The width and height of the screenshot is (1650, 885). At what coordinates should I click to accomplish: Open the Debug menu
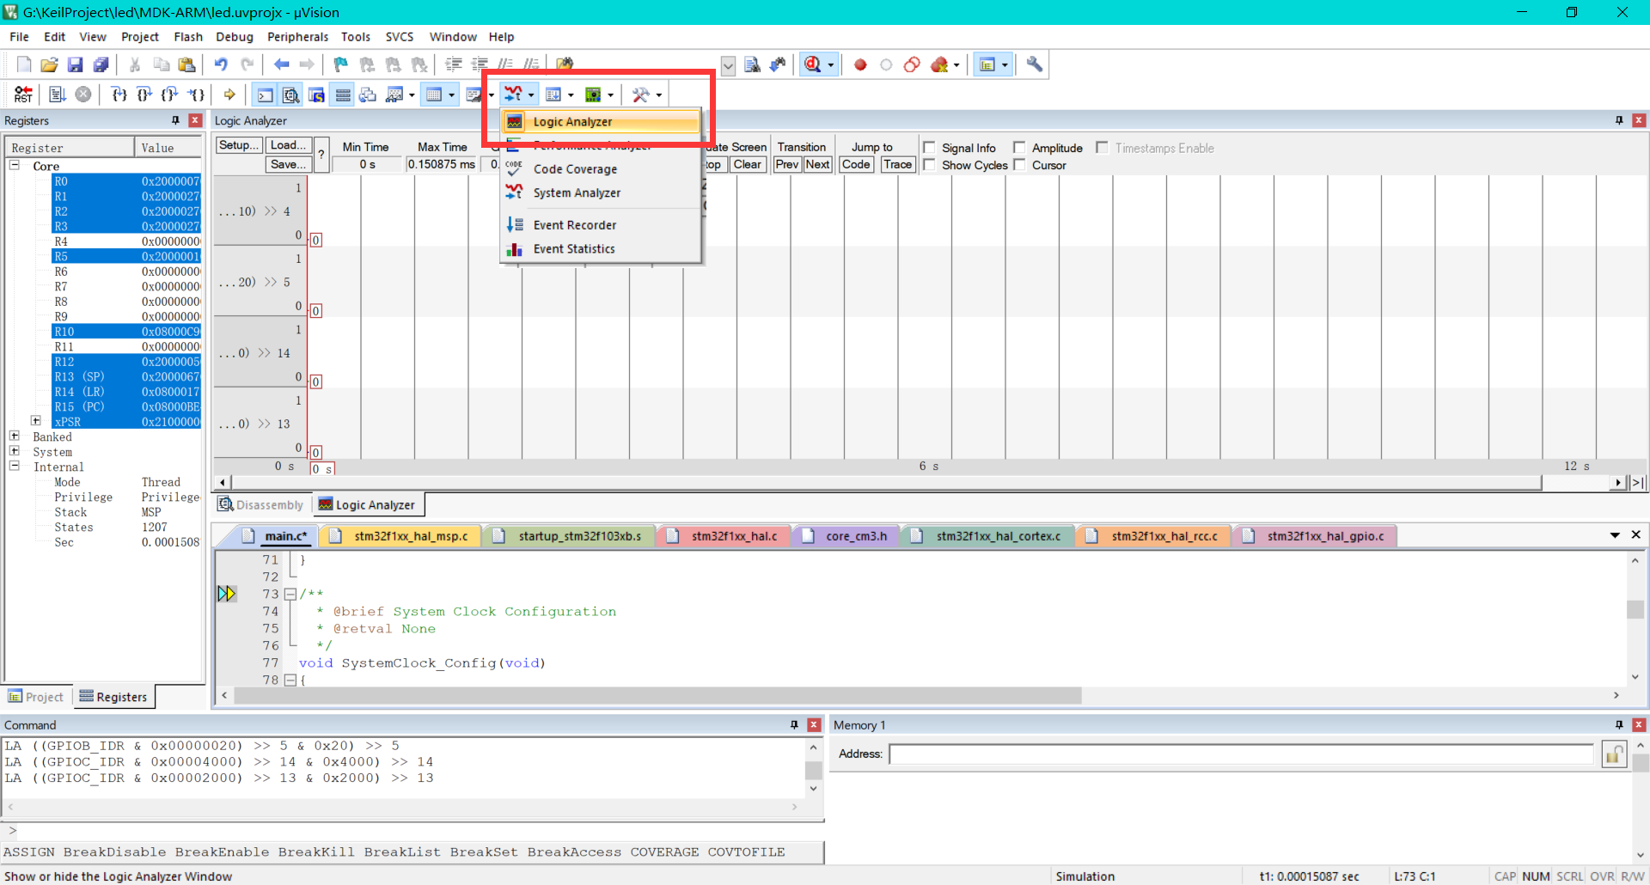click(x=234, y=37)
